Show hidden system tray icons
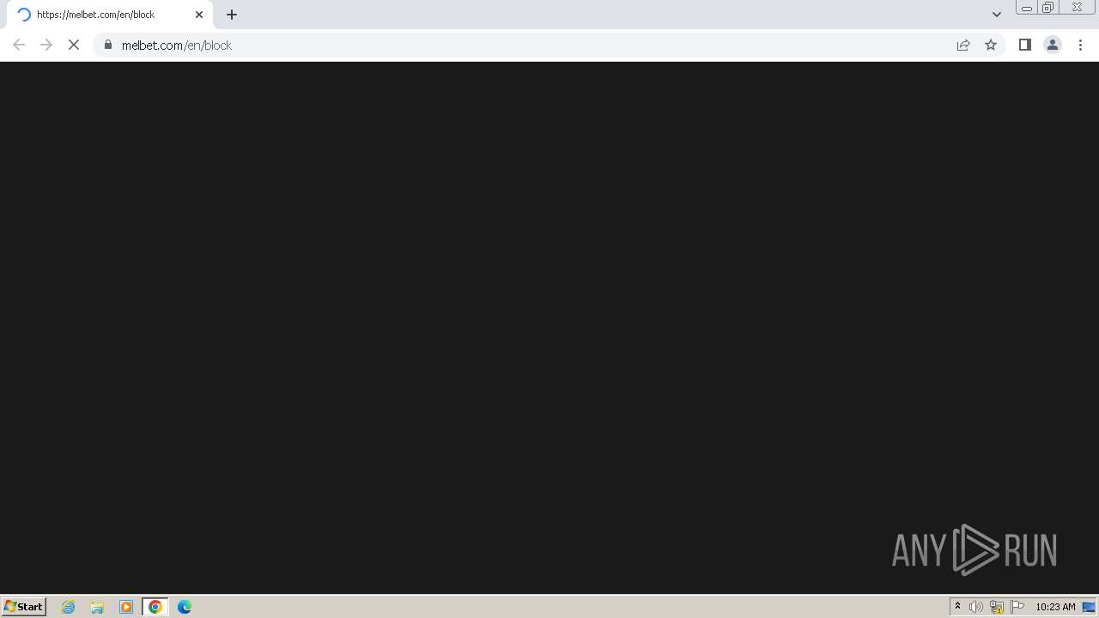Viewport: 1099px width, 618px height. point(957,607)
